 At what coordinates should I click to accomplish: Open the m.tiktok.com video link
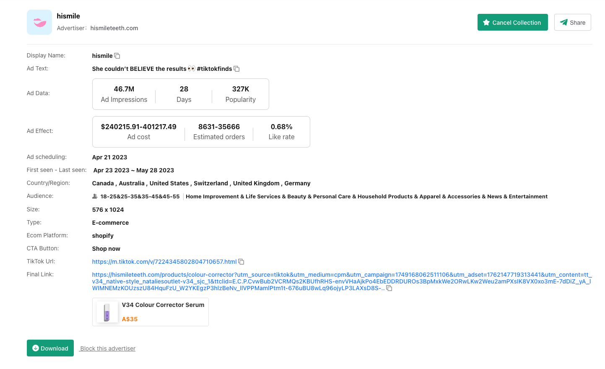pyautogui.click(x=164, y=262)
